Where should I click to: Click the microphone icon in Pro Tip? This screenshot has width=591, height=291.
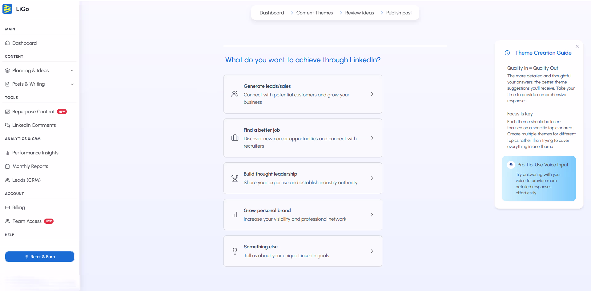(x=511, y=165)
